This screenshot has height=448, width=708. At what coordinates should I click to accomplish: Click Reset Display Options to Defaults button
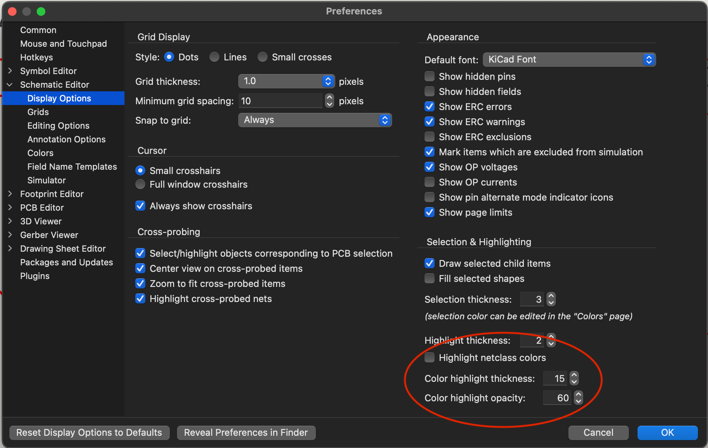(x=89, y=433)
